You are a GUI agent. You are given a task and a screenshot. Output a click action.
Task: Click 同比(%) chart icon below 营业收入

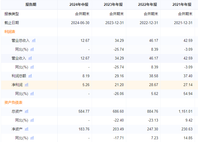click(x=32, y=67)
